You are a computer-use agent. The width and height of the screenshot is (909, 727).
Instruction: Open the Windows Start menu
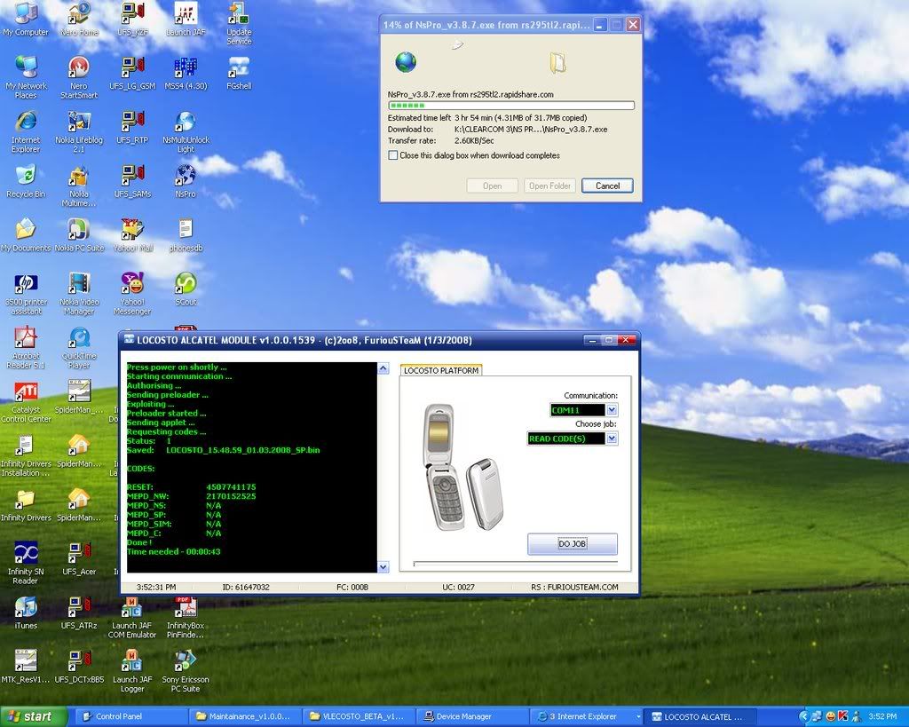point(32,716)
